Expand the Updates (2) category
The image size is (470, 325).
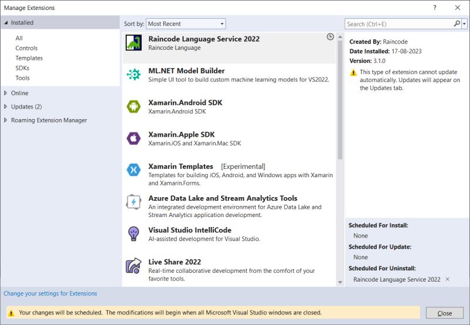click(x=6, y=107)
